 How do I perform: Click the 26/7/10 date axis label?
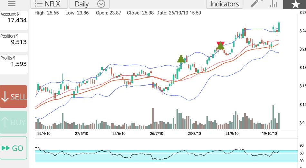(x=157, y=133)
